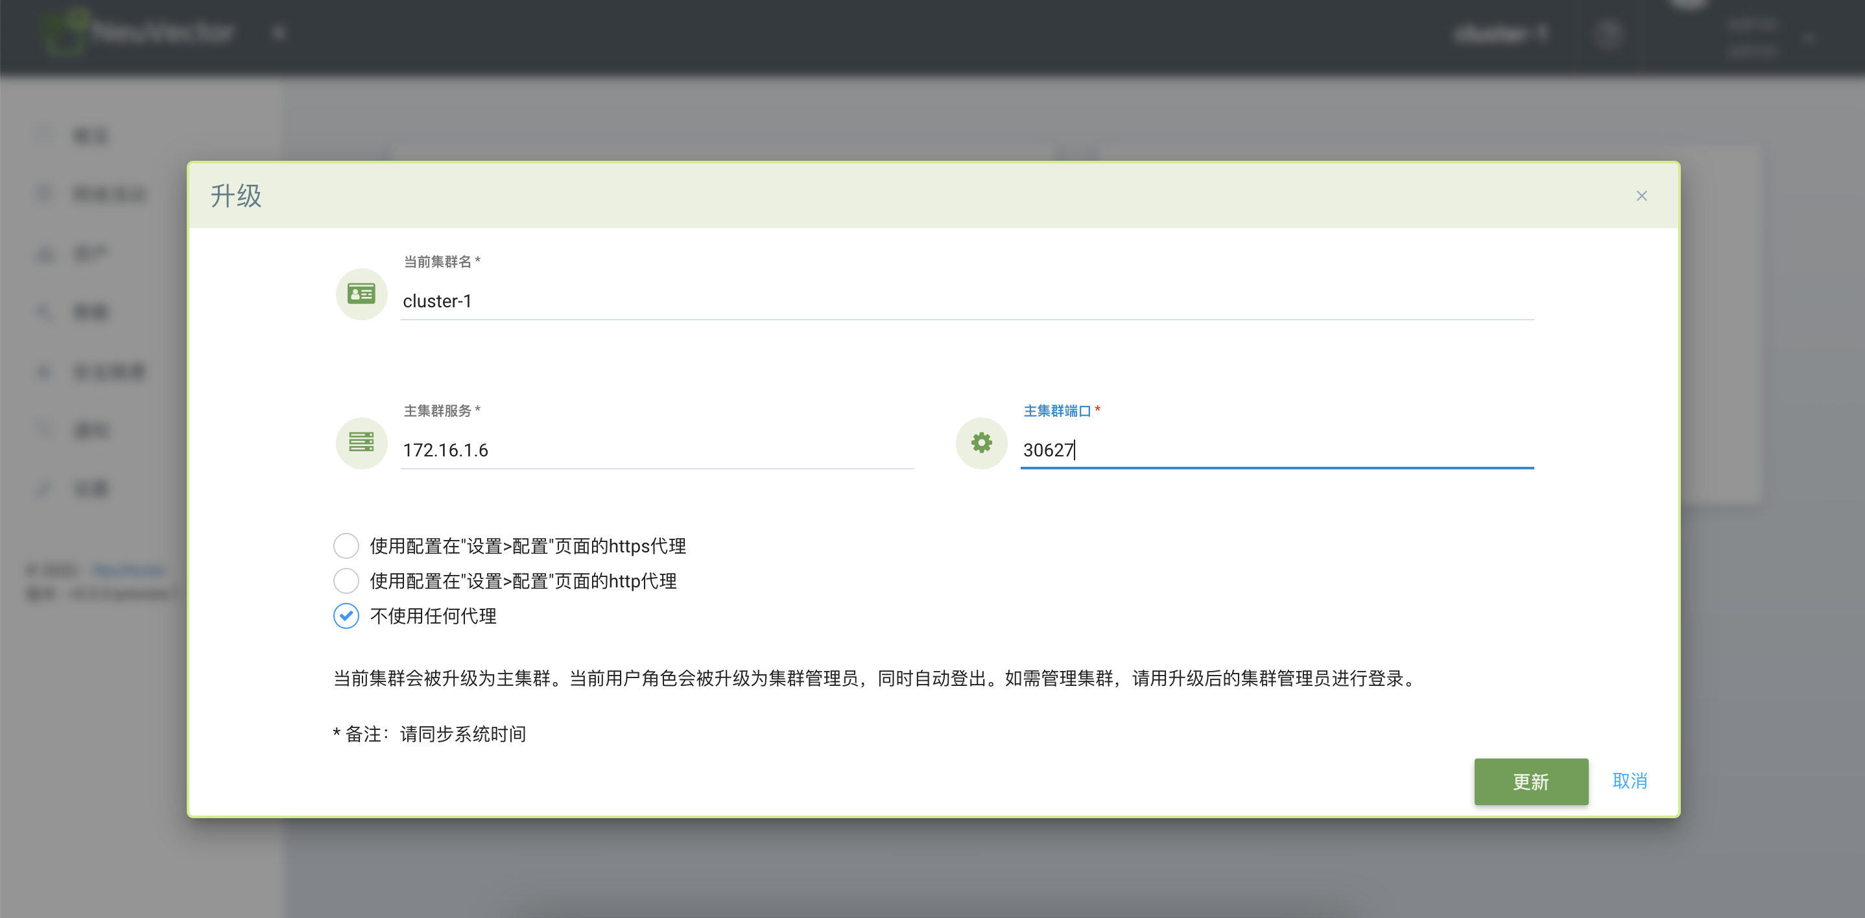Click the green gear icon beside 主集群端口

(x=981, y=442)
